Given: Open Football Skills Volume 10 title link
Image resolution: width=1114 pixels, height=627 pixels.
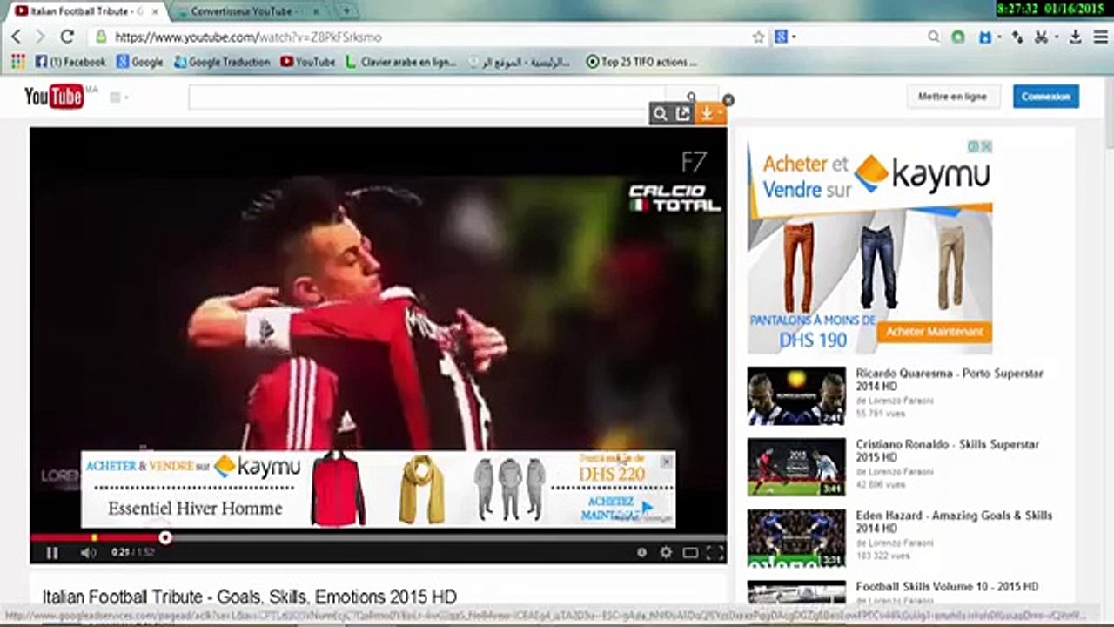Looking at the screenshot, I should 947,587.
